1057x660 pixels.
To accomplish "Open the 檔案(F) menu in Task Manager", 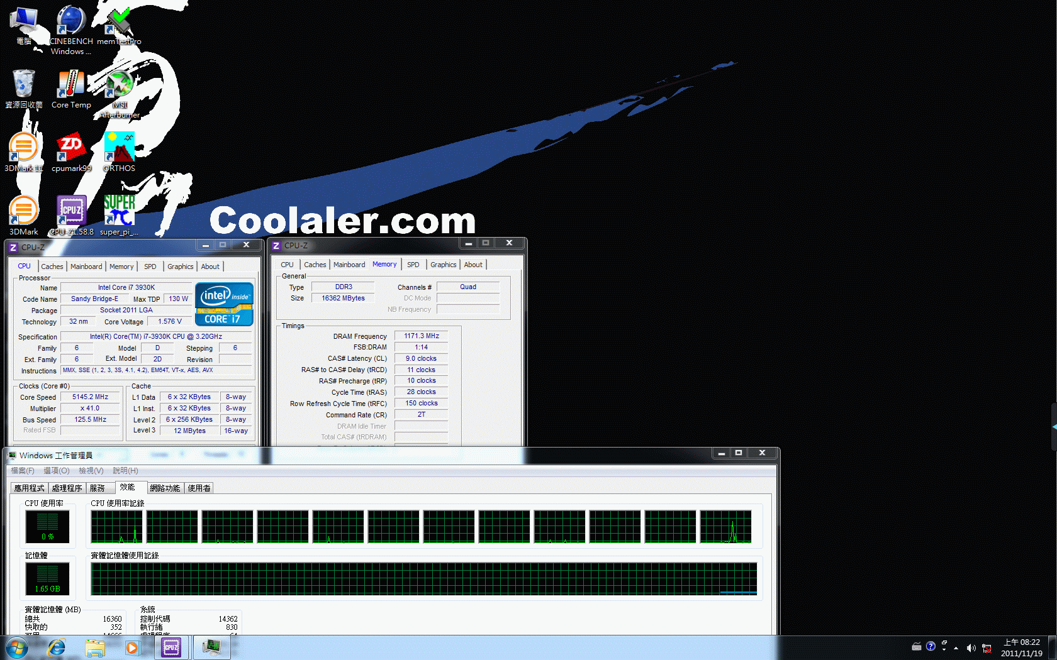I will click(23, 471).
